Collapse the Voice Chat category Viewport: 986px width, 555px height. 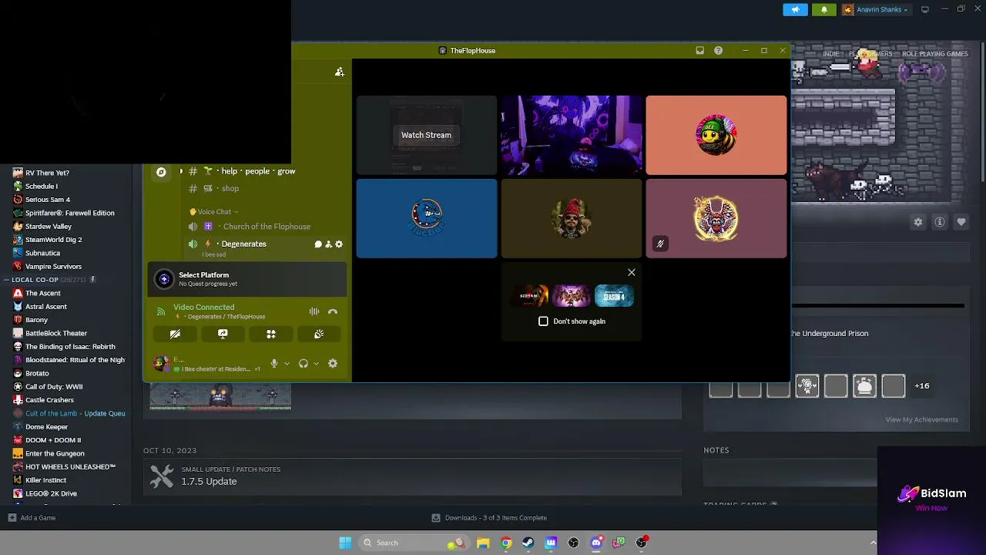coord(214,212)
